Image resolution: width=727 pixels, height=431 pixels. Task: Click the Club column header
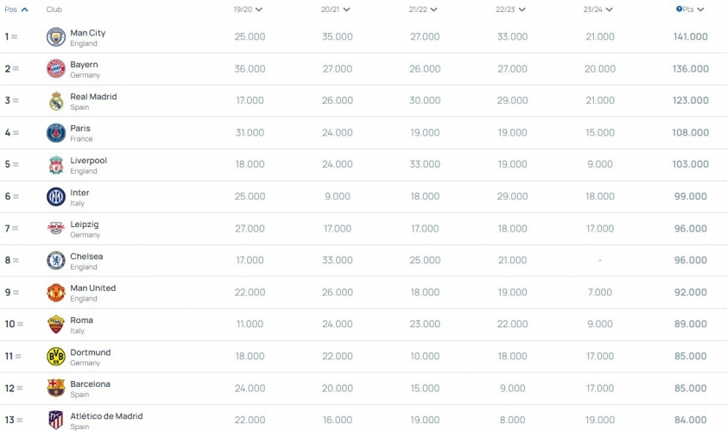pyautogui.click(x=54, y=10)
